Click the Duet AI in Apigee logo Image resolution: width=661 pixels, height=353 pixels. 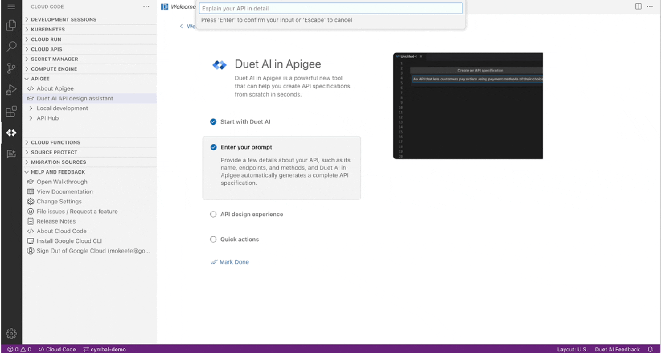219,65
